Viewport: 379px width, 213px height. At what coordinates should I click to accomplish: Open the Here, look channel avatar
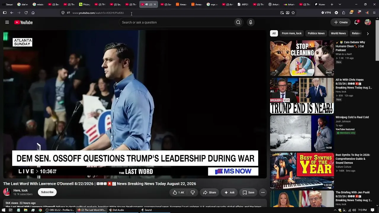tap(7, 192)
